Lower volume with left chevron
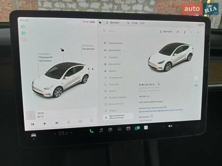Viewport: 222px width, 166px height. pos(164,126)
